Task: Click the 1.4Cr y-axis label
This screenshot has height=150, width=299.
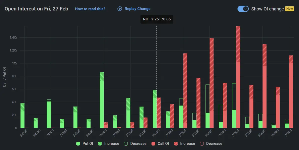Action: click(x=13, y=38)
